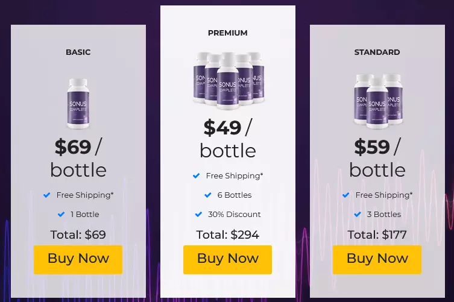Click checkmark beside Standard Free Shipping
Image resolution: width=454 pixels, height=302 pixels.
345,195
